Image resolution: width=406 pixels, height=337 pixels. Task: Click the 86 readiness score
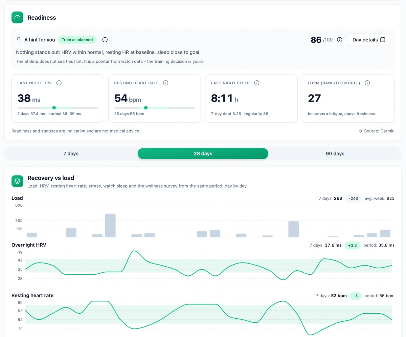316,40
